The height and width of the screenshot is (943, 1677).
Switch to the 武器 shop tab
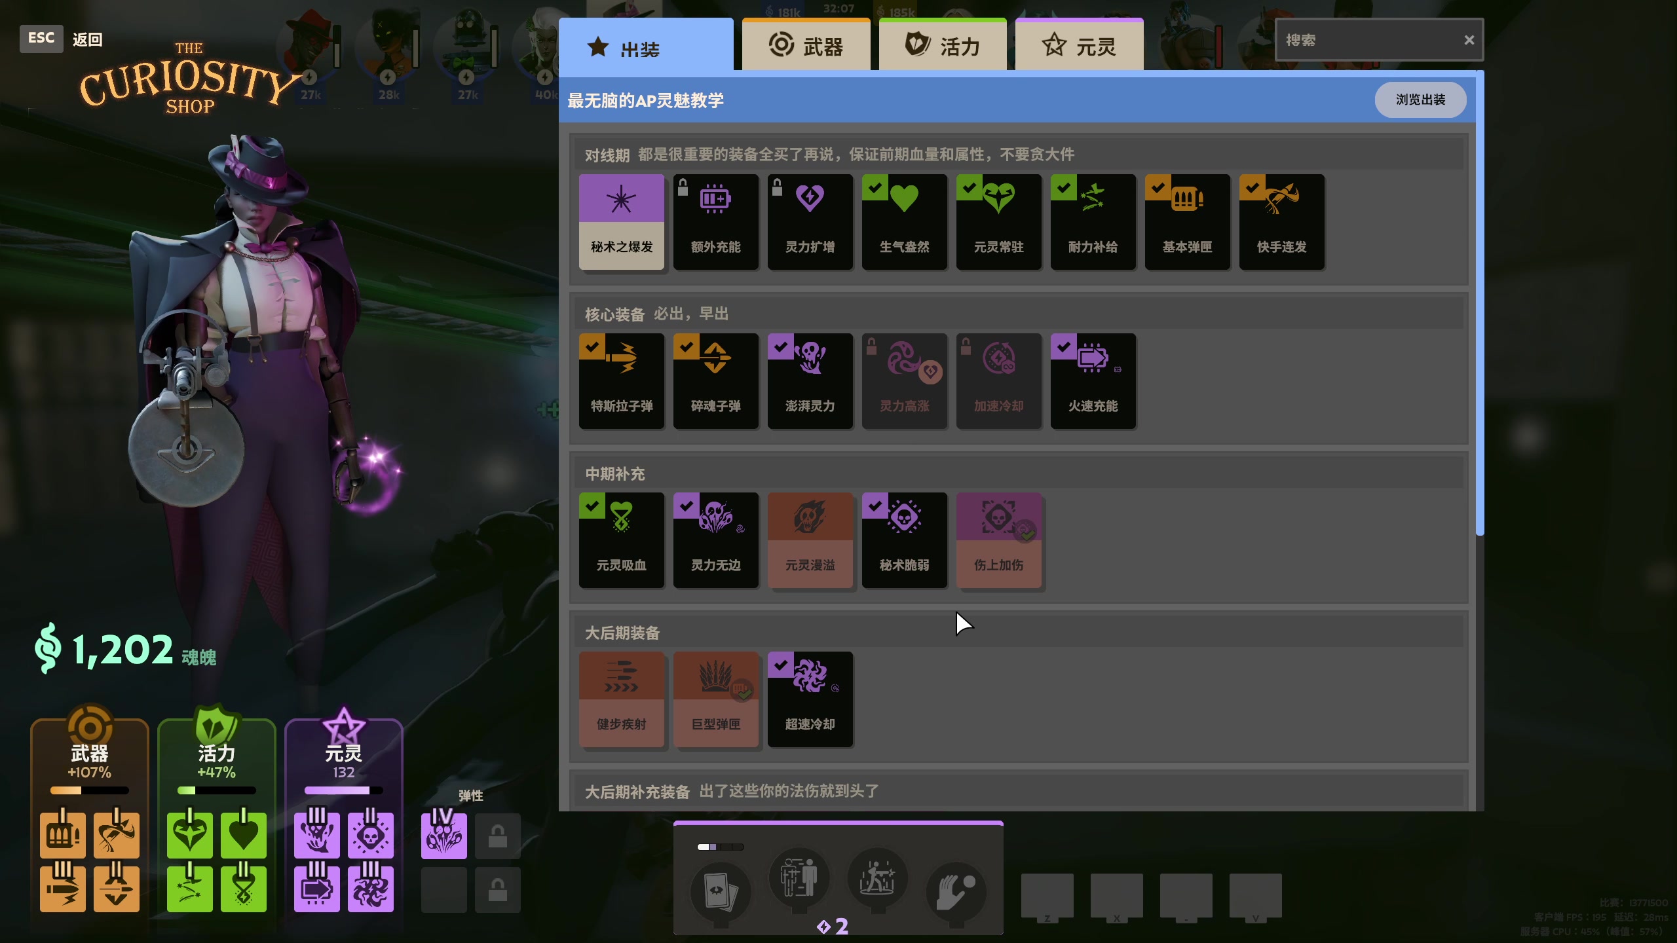coord(806,45)
